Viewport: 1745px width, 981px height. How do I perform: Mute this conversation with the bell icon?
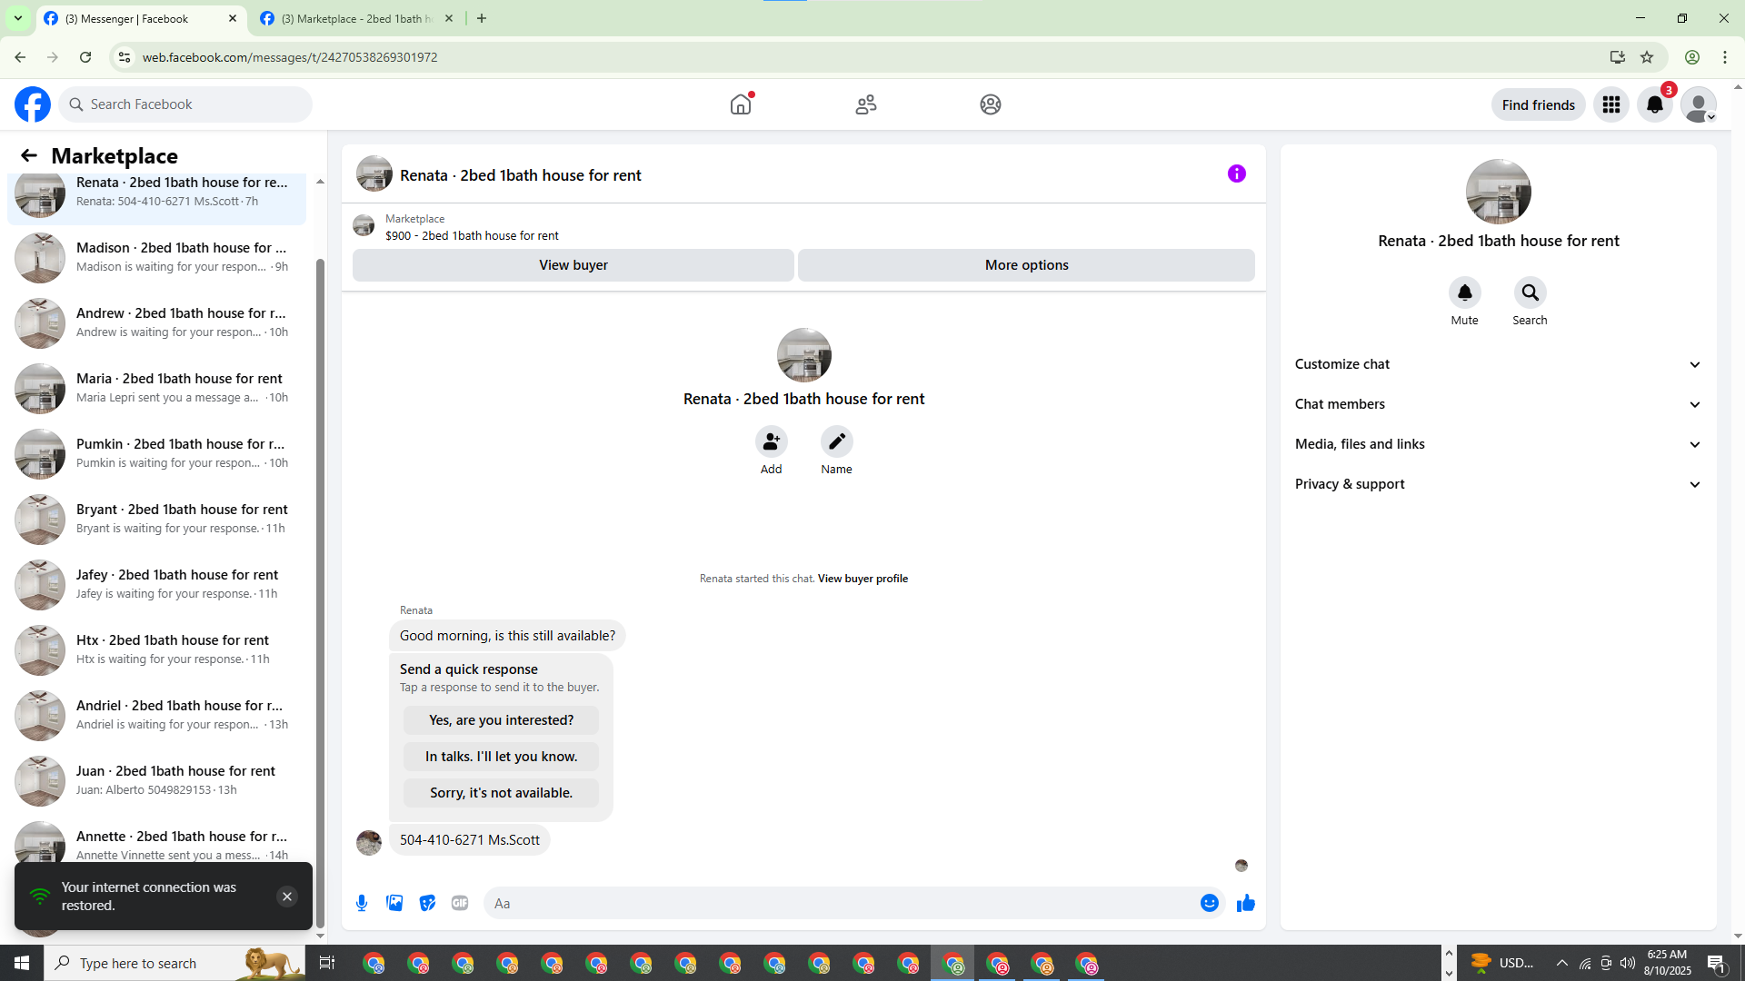point(1464,292)
